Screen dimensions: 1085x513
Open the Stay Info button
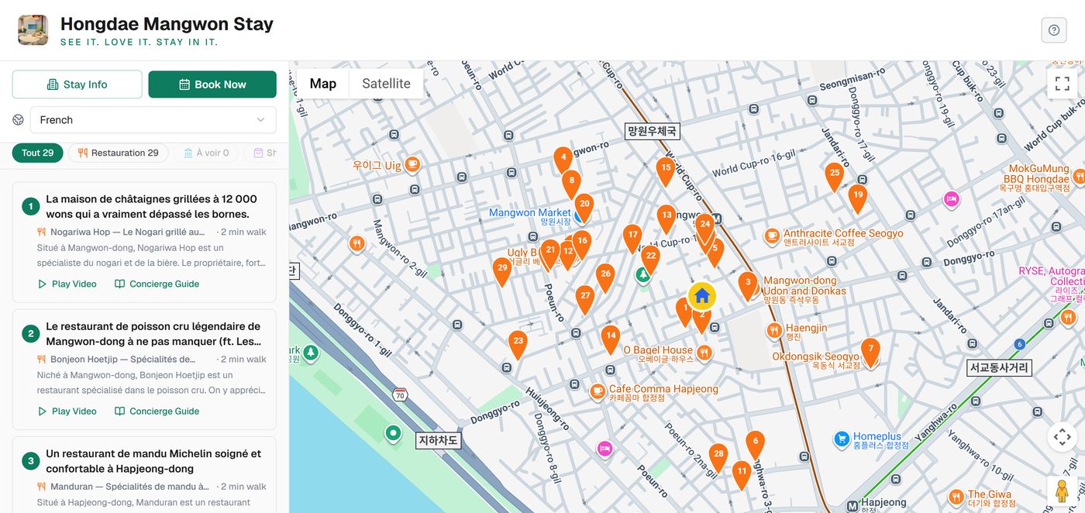pos(77,84)
